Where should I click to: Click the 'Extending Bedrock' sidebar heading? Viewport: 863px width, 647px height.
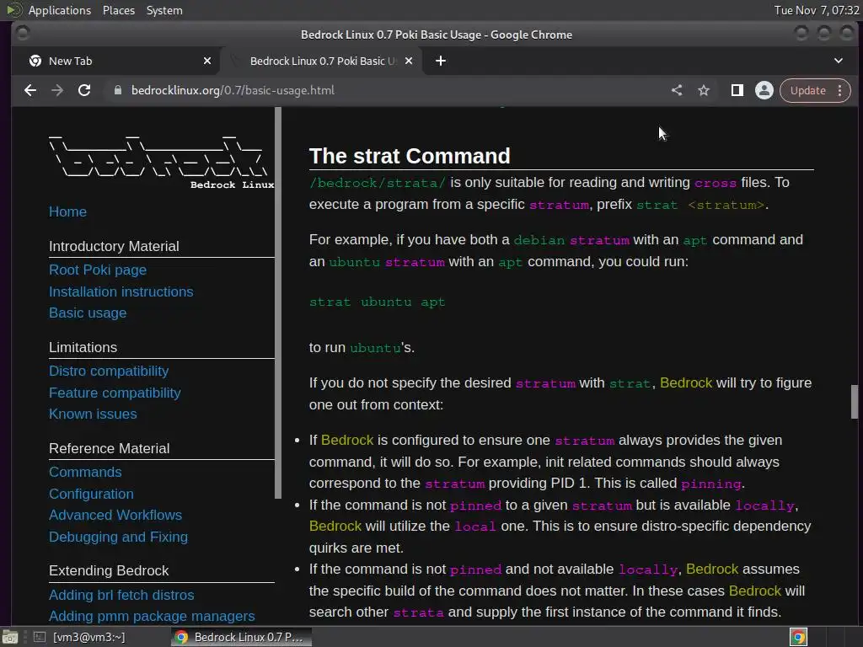pyautogui.click(x=109, y=571)
